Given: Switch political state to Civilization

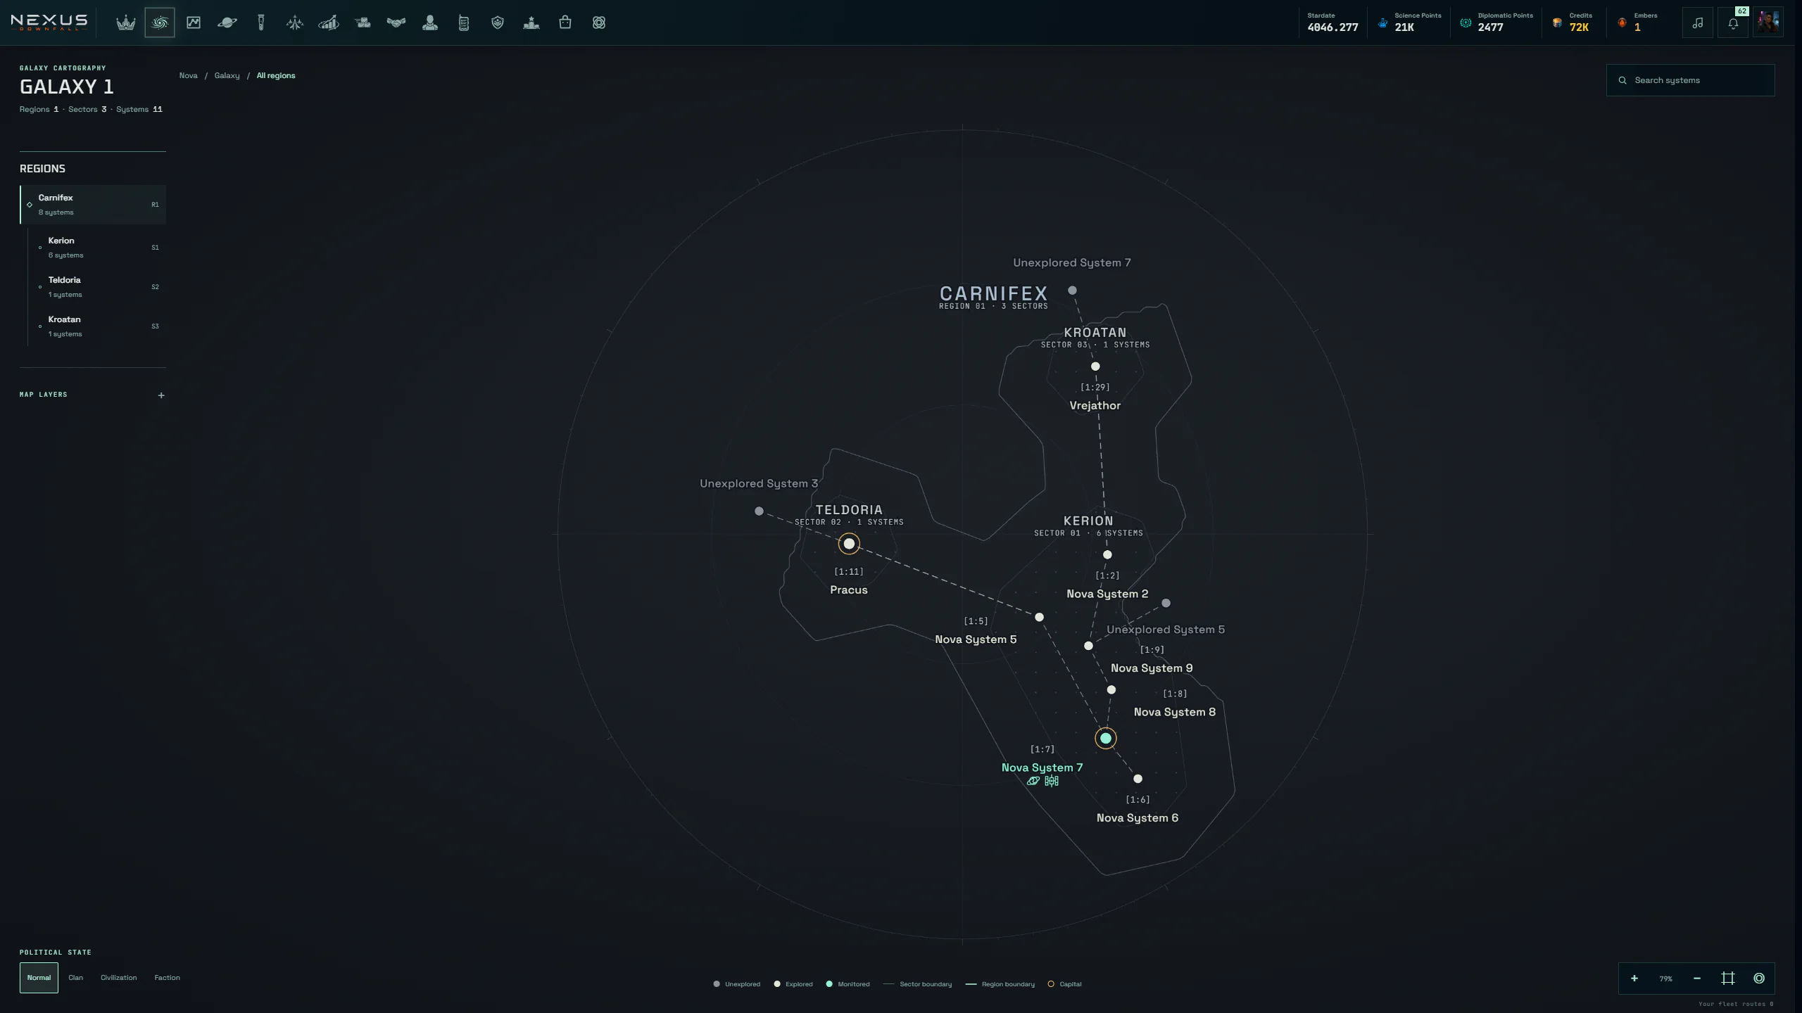Looking at the screenshot, I should (x=119, y=978).
